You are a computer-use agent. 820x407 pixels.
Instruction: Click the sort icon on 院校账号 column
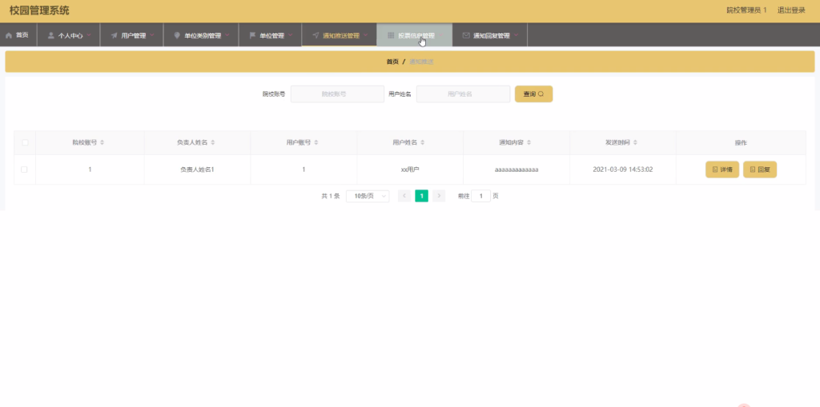(102, 142)
